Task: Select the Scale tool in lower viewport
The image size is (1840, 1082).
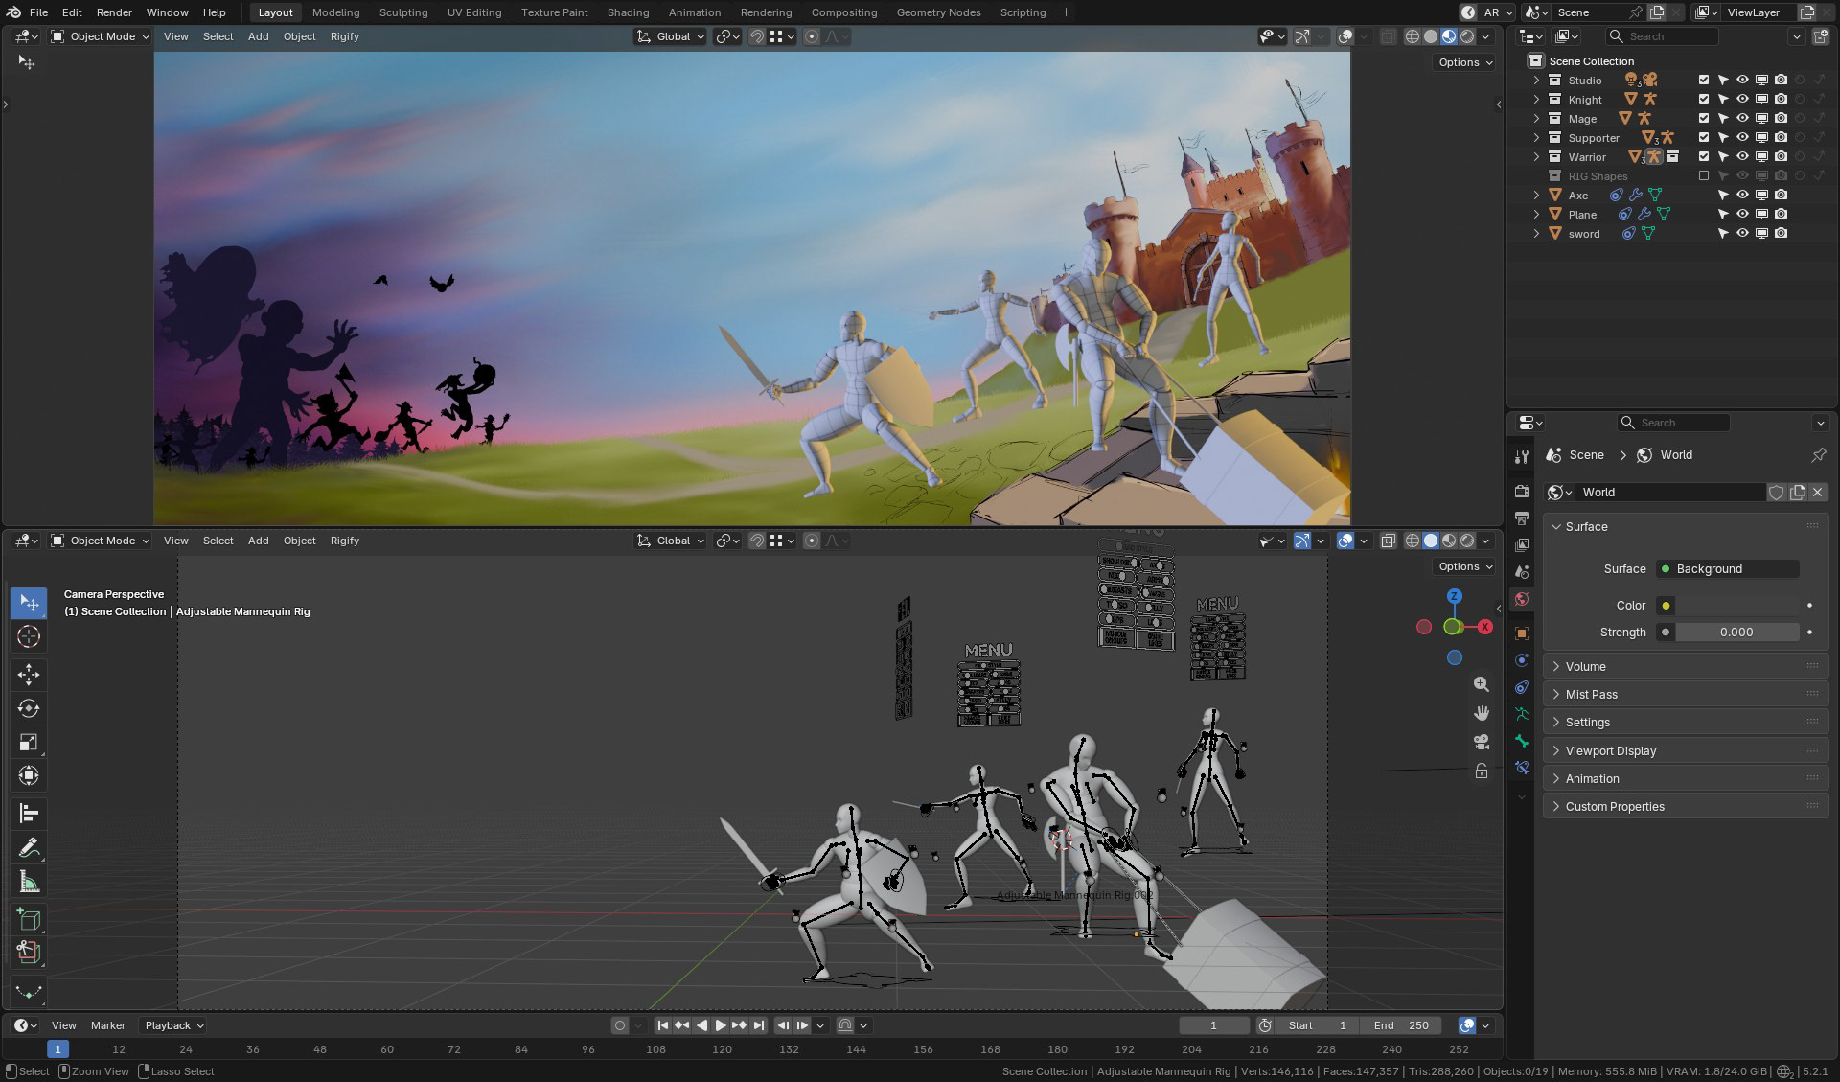Action: coord(28,742)
